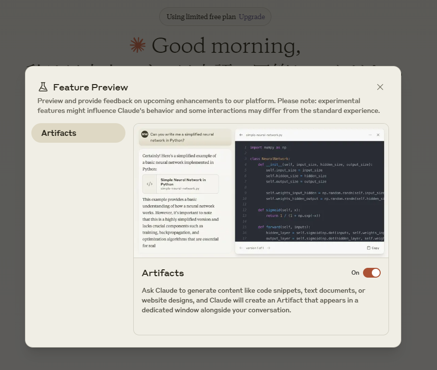Viewport: 437px width, 370px height.
Task: Click the previous version arrow
Action: pyautogui.click(x=241, y=248)
